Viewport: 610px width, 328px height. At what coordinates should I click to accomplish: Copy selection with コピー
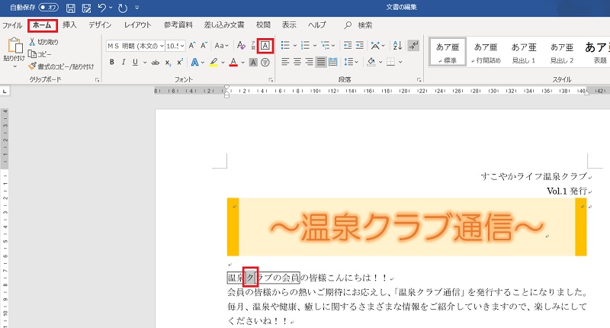pyautogui.click(x=40, y=54)
